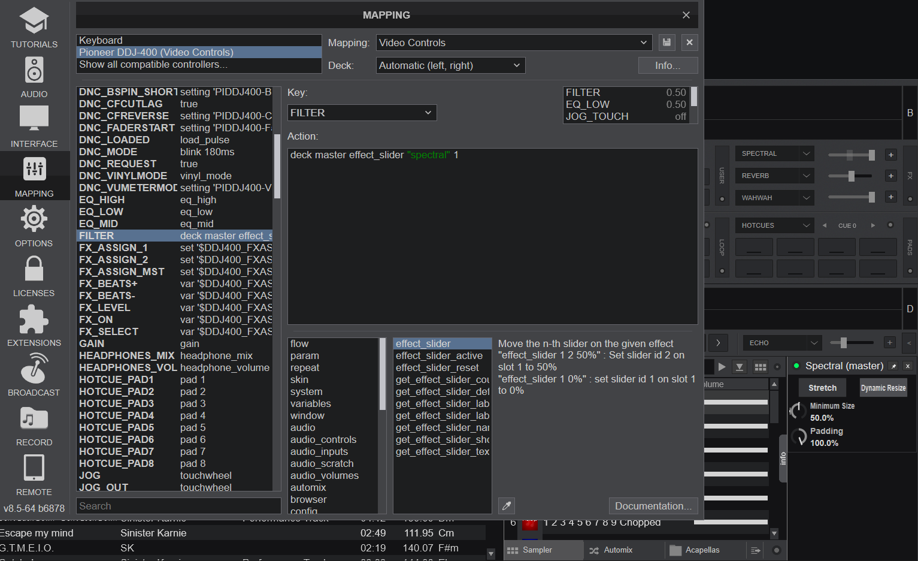918x561 pixels.
Task: Open the Options gear icon
Action: tap(34, 219)
